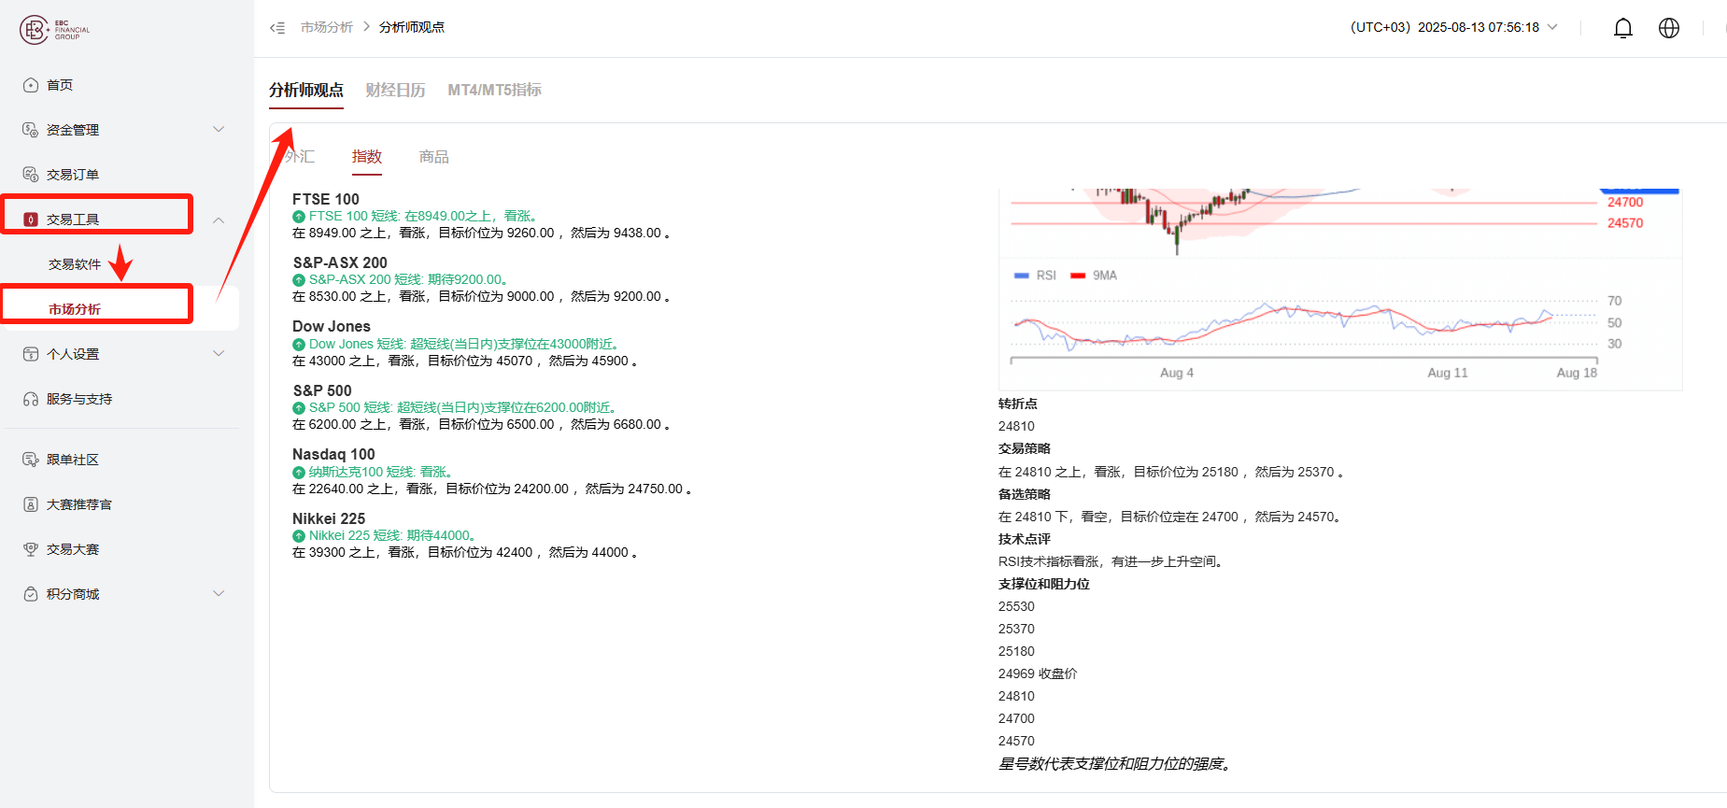Expand the 积分商城 submenu chevron
The width and height of the screenshot is (1727, 808).
pos(219,593)
